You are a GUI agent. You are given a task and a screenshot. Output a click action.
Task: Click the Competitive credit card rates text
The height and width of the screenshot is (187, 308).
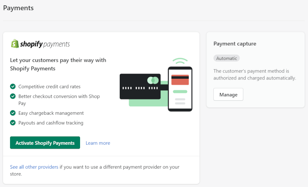click(x=50, y=86)
